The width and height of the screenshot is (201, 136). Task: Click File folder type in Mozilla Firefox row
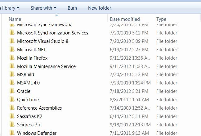click(x=167, y=58)
